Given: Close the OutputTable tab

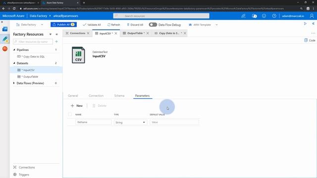Looking at the screenshot, I should (148, 33).
